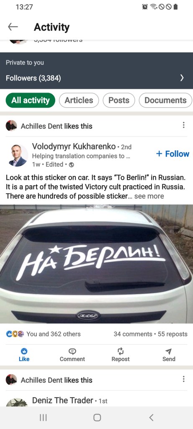Tap the Android home button

[x=97, y=417]
